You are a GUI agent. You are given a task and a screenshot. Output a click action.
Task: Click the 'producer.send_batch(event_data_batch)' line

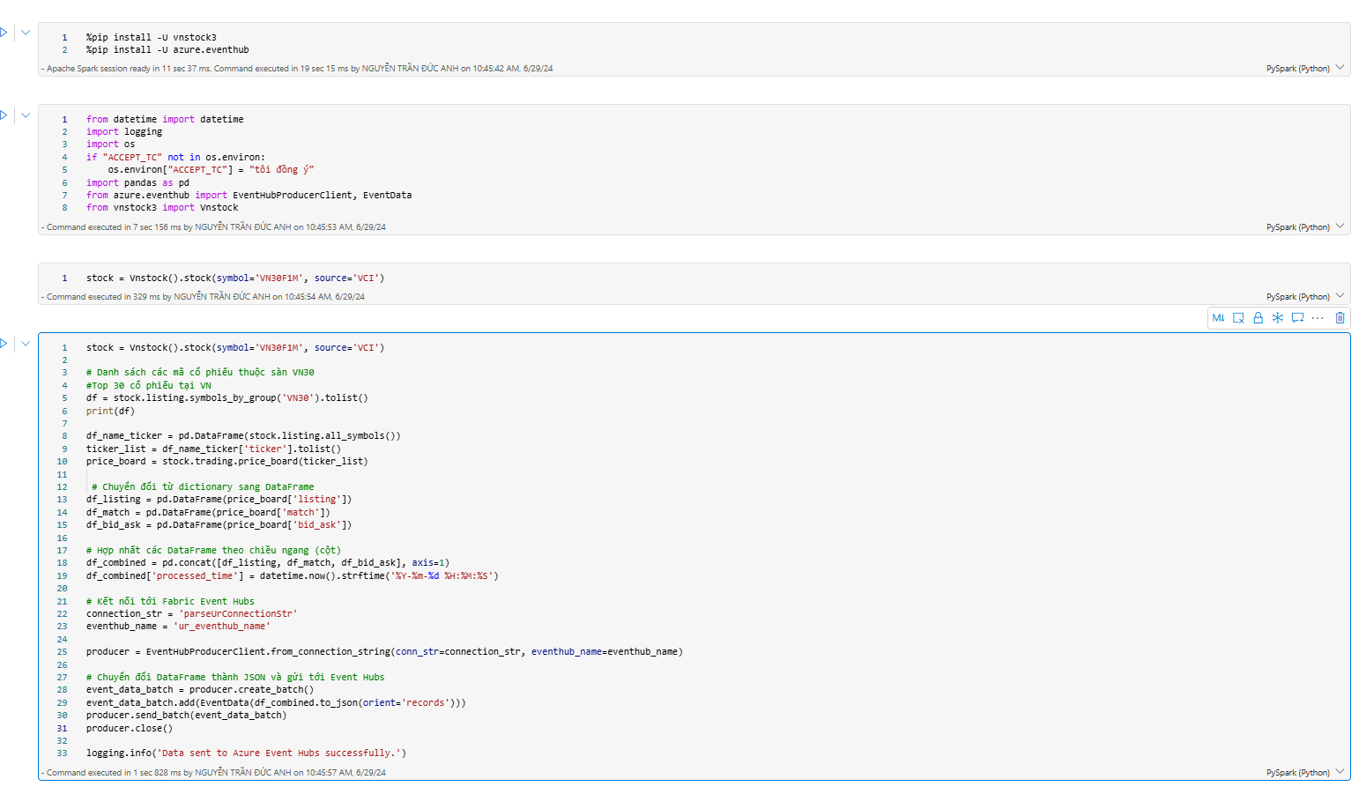tap(186, 716)
